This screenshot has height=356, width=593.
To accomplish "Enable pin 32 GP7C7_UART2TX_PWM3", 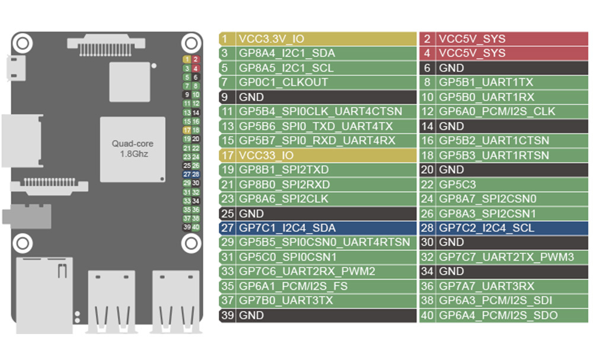I will coord(510,257).
